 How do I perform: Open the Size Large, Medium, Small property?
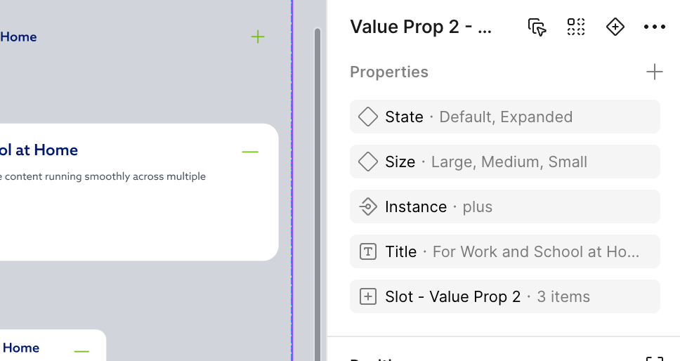click(505, 162)
